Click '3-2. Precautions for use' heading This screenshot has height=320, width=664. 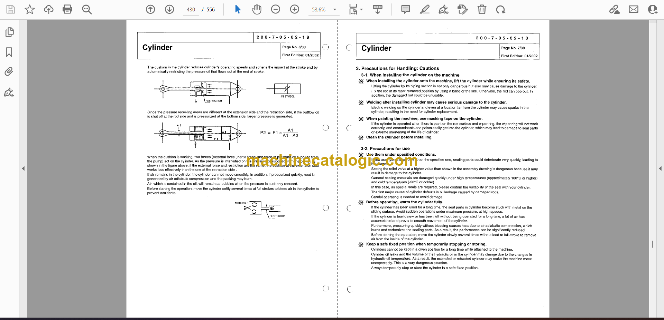[x=385, y=148]
